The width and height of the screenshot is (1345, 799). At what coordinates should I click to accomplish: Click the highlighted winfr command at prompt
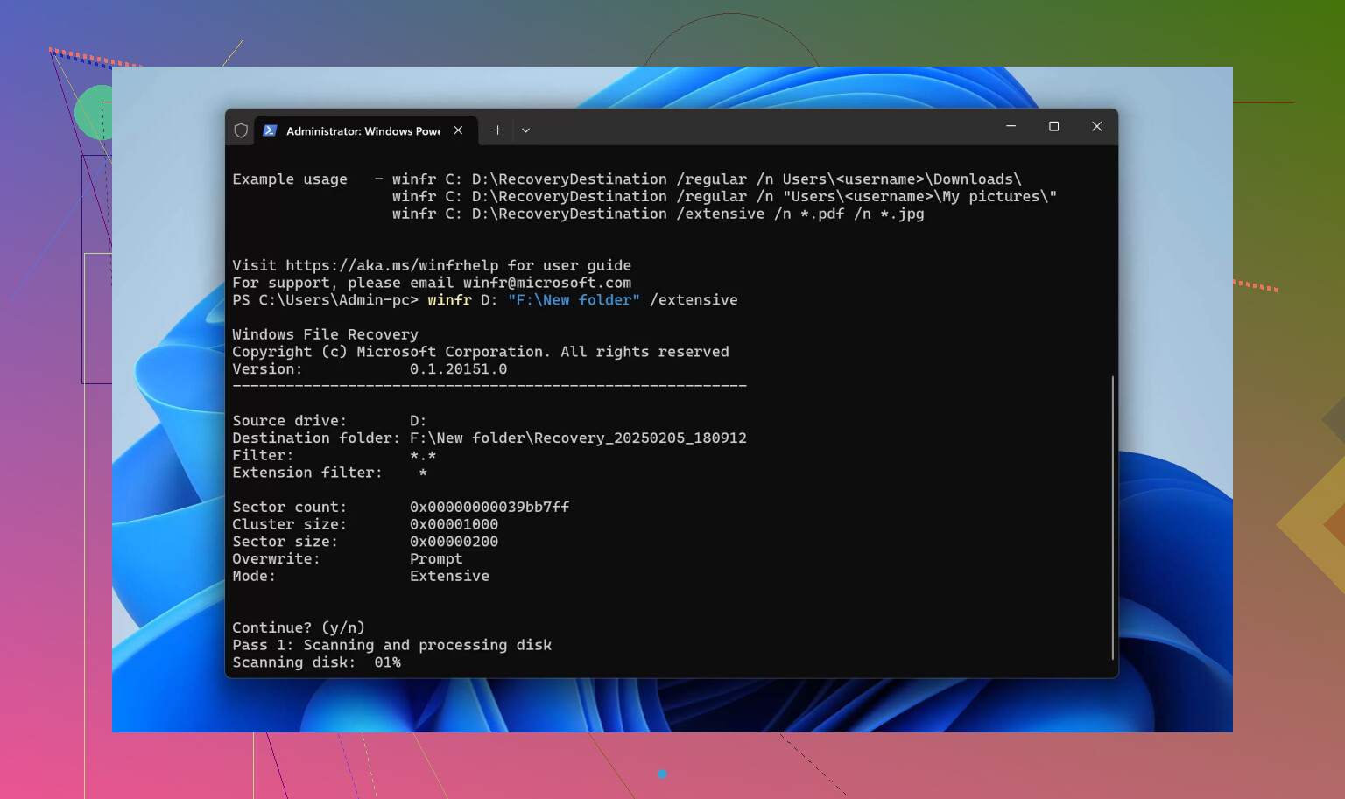tap(449, 300)
